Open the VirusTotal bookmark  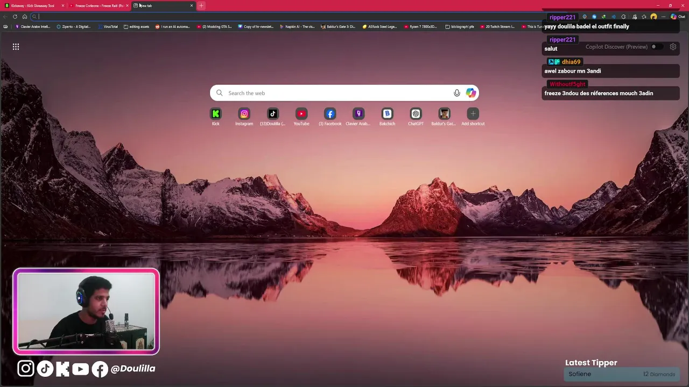tap(108, 26)
